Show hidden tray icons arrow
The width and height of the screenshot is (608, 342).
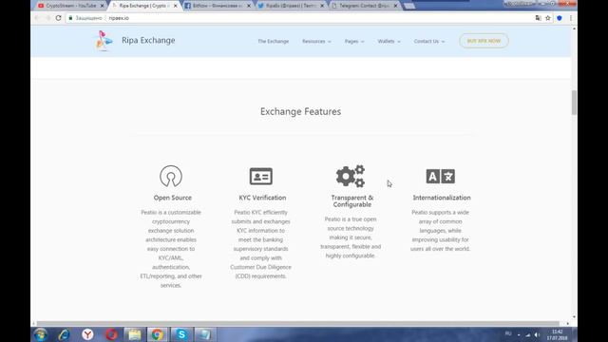point(519,334)
